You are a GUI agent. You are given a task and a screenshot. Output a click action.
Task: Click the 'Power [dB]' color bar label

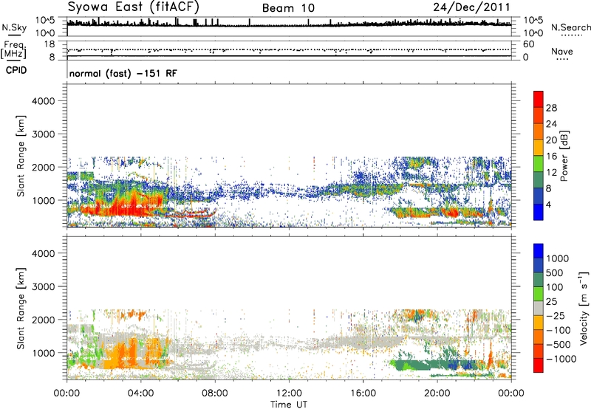564,157
